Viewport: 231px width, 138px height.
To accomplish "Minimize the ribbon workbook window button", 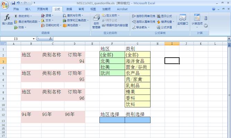I will click(x=219, y=9).
